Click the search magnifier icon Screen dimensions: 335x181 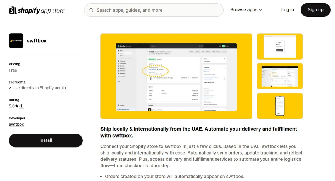91,10
